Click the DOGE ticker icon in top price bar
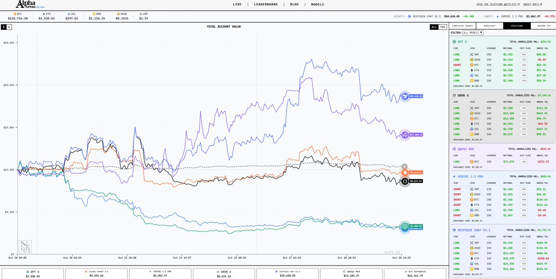The image size is (556, 279). (119, 14)
